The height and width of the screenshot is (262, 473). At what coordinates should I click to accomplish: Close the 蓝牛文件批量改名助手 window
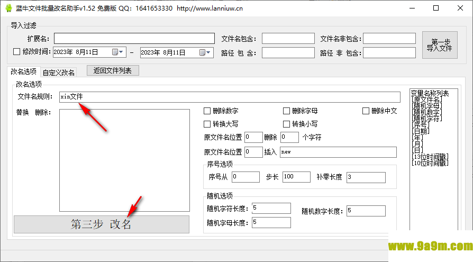460,8
